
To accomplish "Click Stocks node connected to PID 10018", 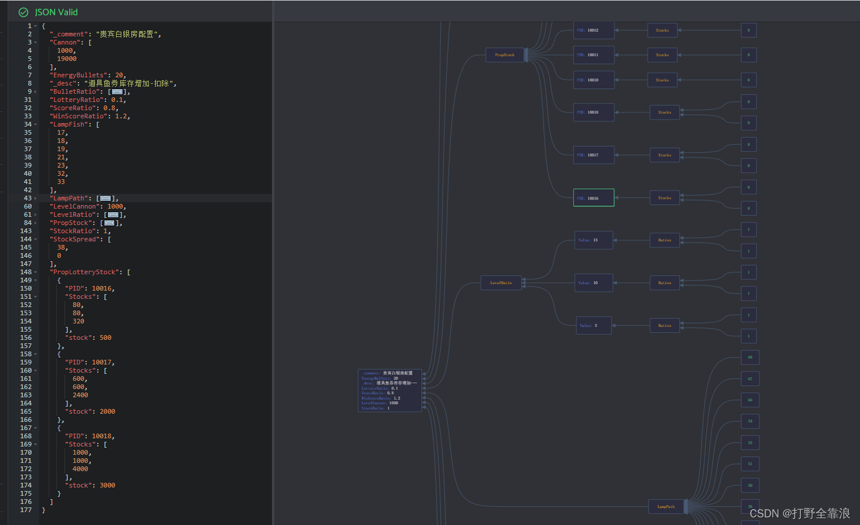I will pos(665,112).
